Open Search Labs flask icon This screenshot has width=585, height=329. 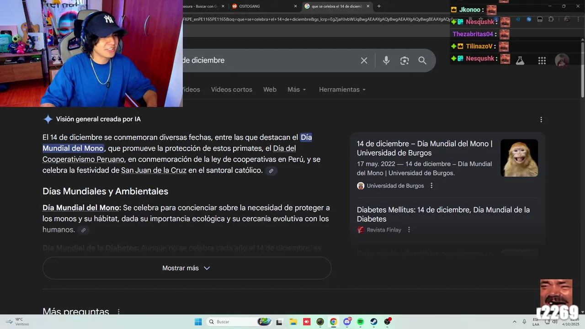520,60
